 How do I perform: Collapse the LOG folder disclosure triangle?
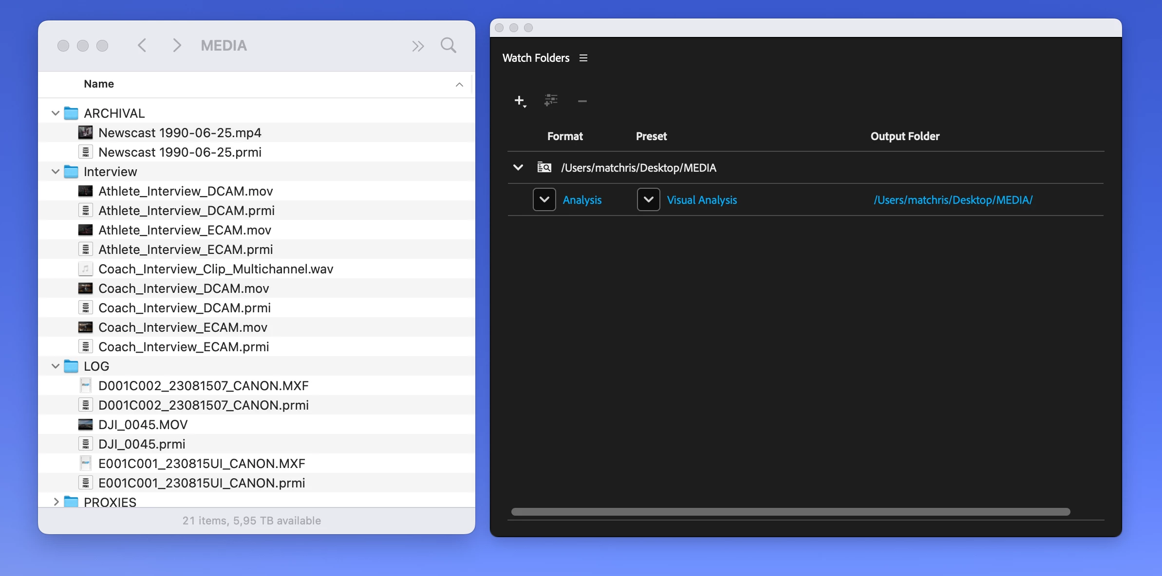[x=56, y=366]
